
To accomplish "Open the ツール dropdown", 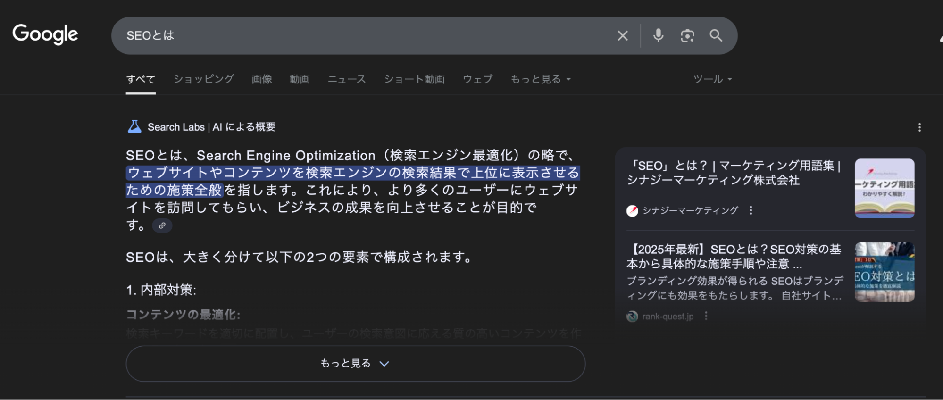I will point(712,79).
